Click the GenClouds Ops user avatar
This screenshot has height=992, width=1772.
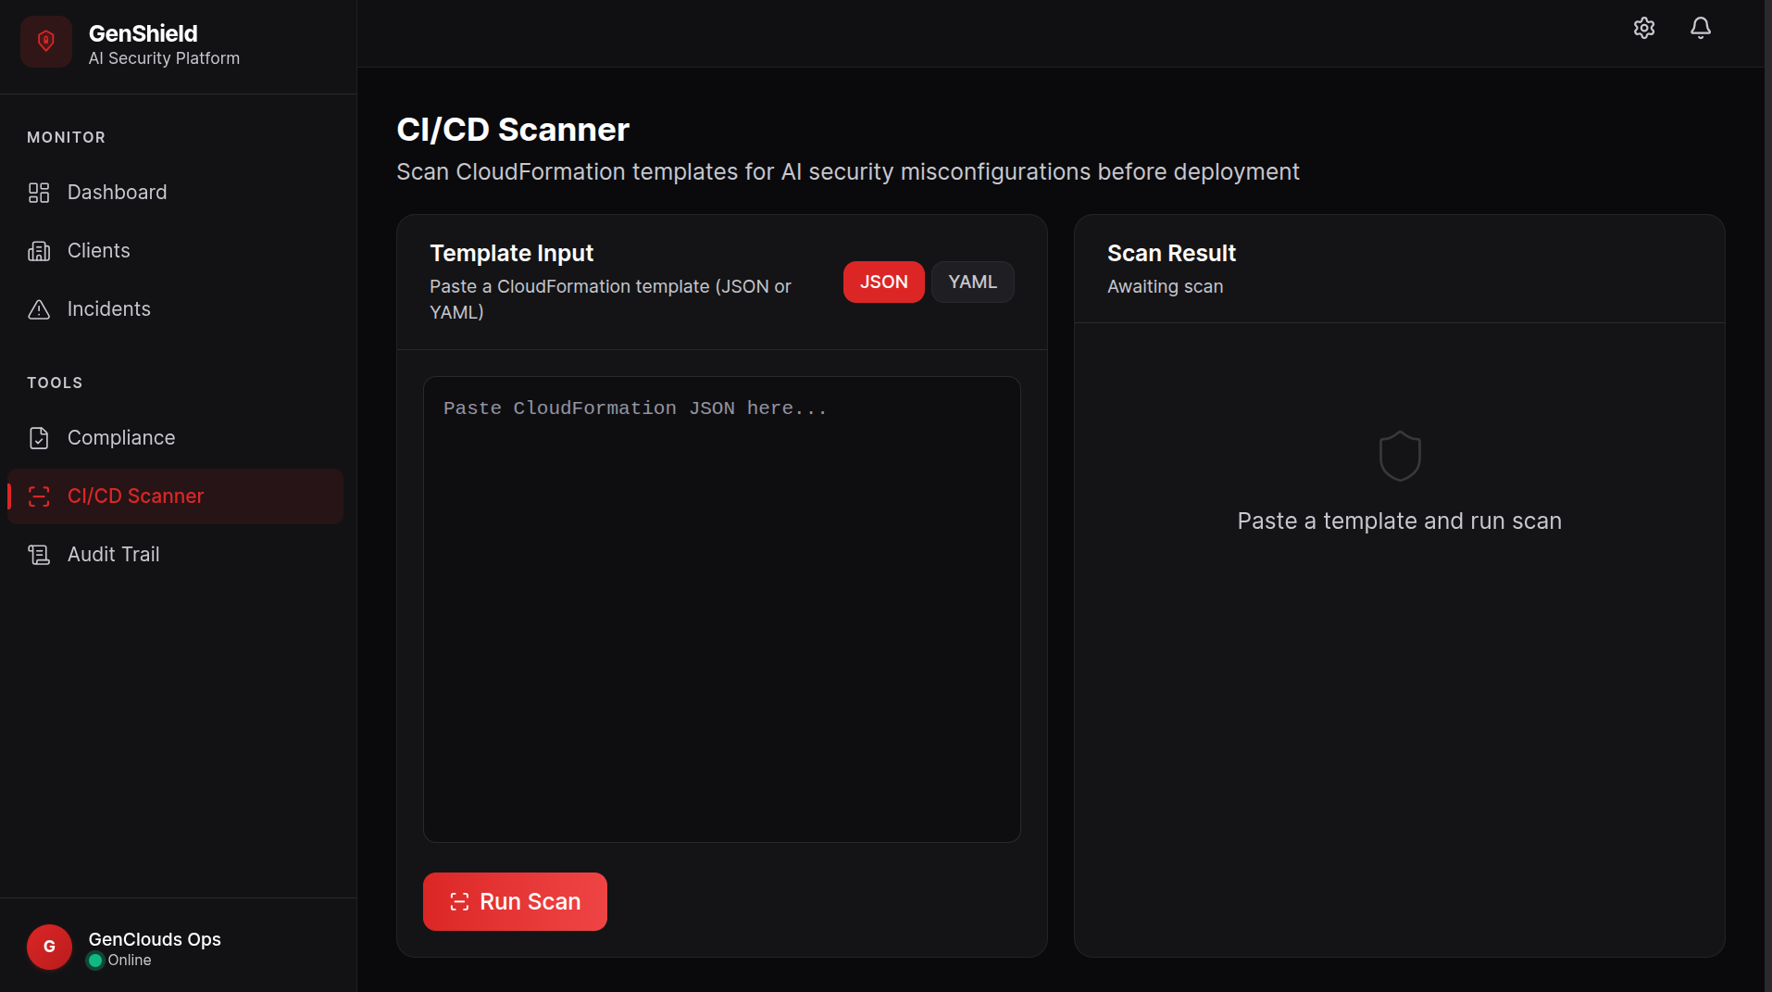pyautogui.click(x=49, y=947)
